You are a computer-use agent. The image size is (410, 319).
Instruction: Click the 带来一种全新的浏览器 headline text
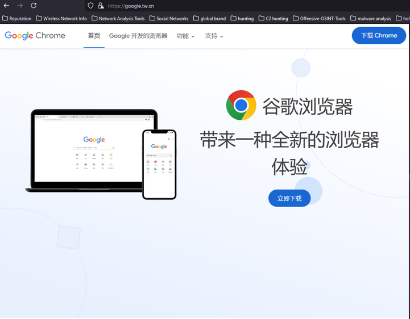289,140
